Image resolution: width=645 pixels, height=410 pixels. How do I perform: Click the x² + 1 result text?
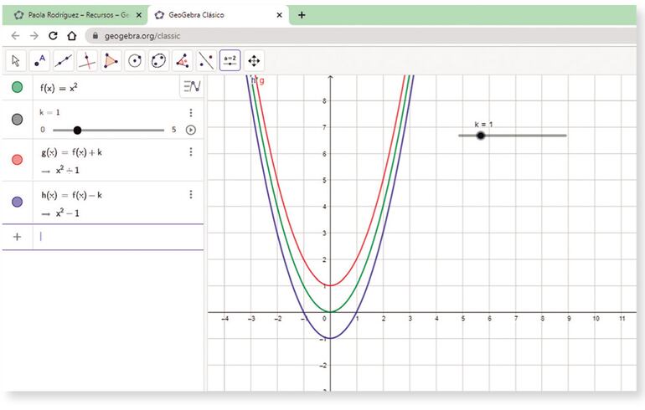68,170
